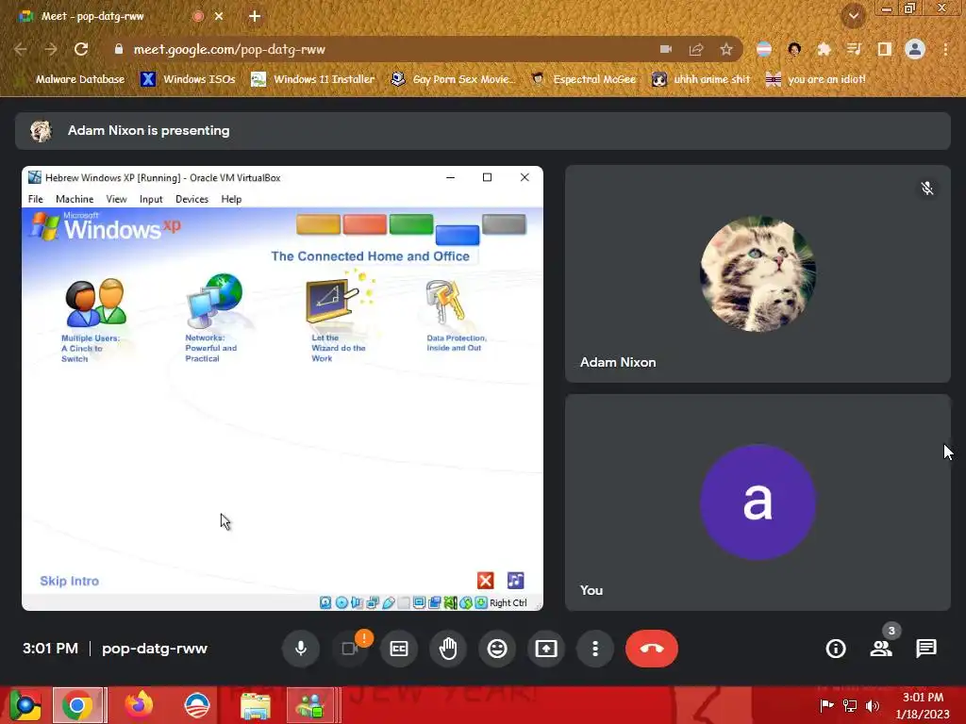
Task: Click your purple 'a' avatar tile
Action: 758,502
